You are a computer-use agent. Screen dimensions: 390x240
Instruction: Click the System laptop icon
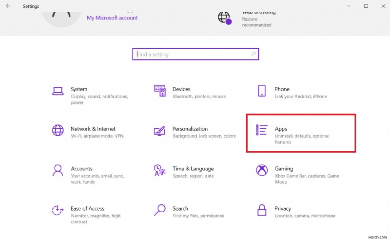coord(58,91)
